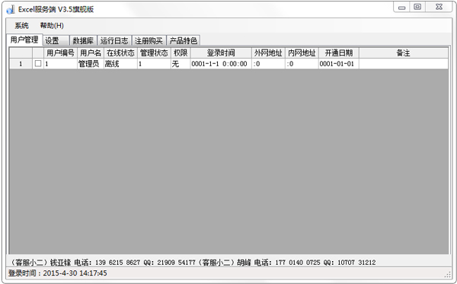457x284 pixels.
Task: Select the 无 permission cell
Action: pyautogui.click(x=181, y=64)
